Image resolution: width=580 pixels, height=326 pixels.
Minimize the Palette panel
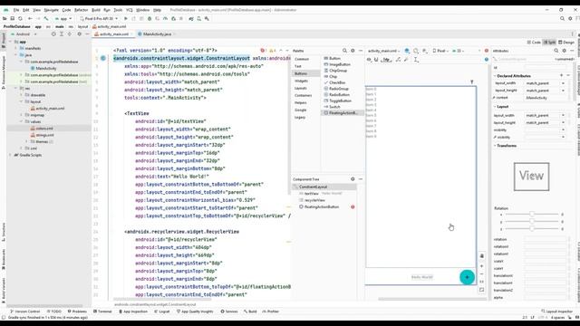361,51
